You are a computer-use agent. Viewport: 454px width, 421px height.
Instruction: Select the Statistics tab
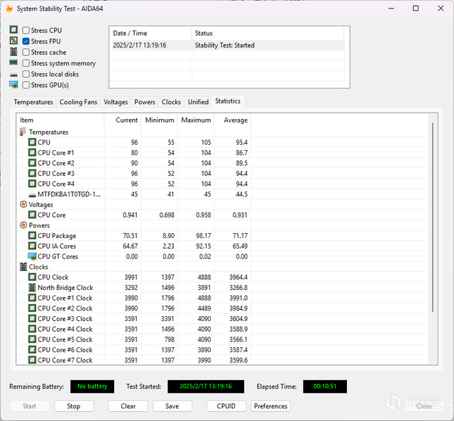coord(228,101)
